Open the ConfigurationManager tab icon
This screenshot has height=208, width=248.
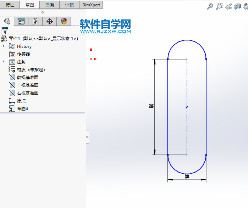point(35,21)
